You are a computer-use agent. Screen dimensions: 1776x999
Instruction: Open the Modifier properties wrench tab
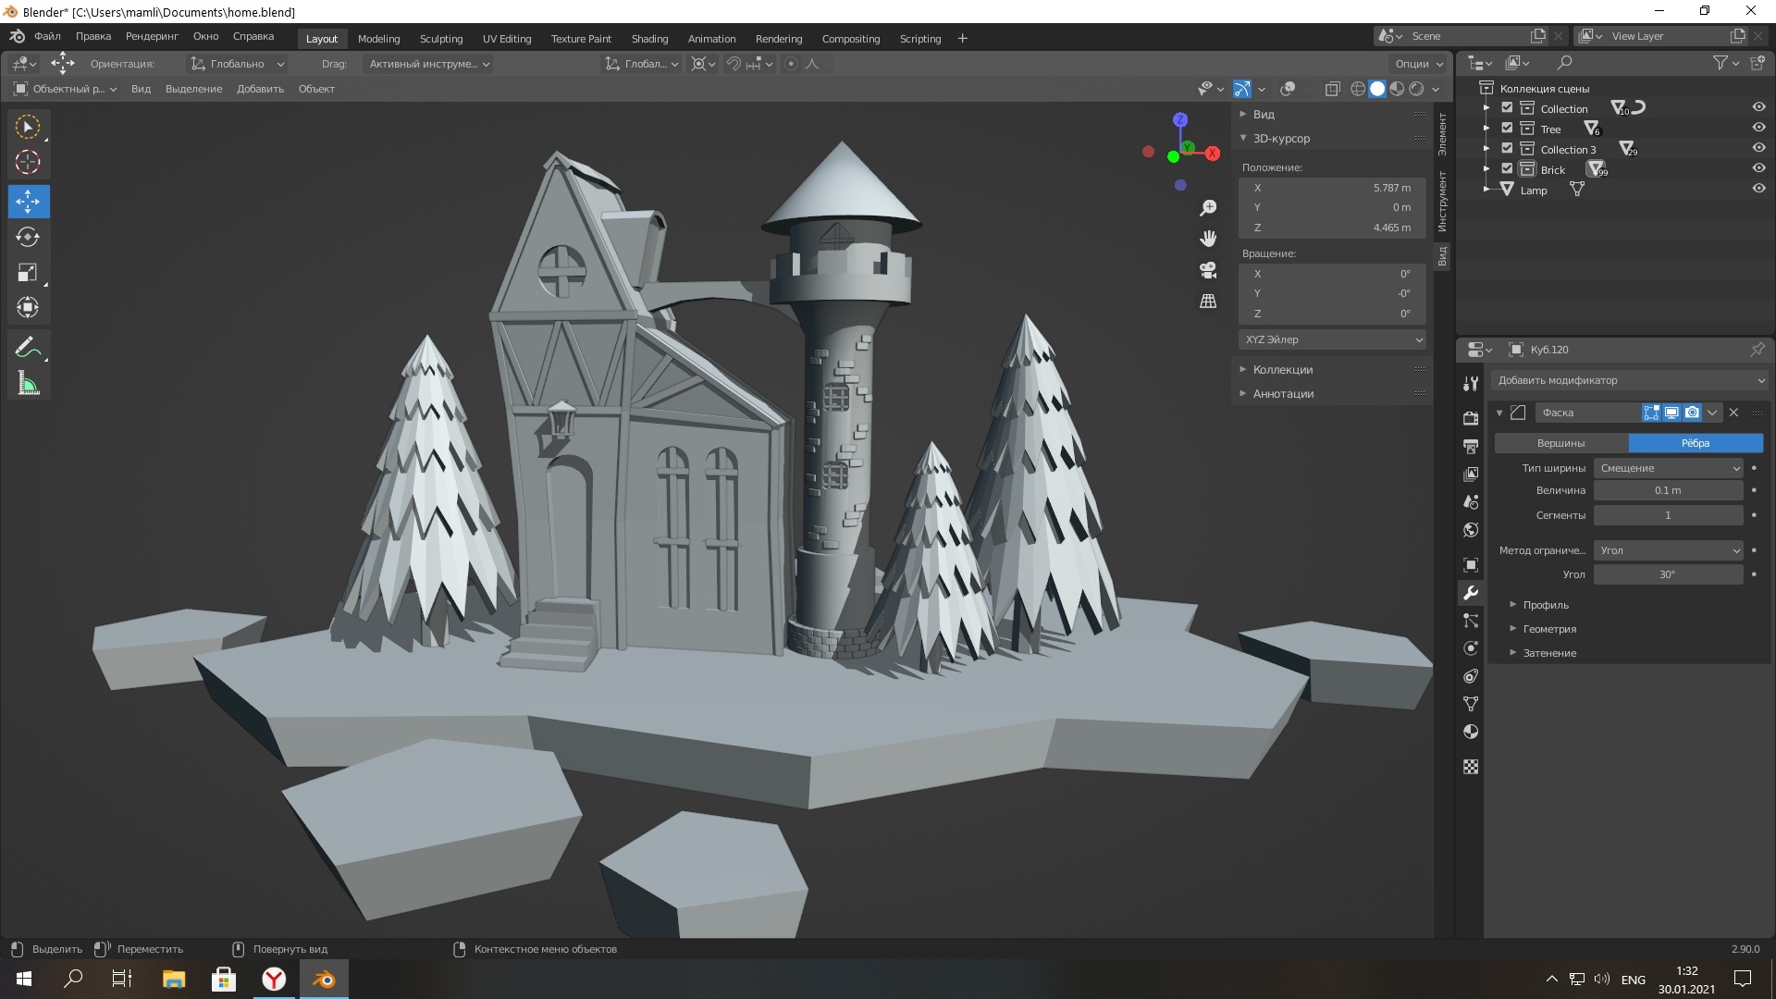click(x=1471, y=593)
